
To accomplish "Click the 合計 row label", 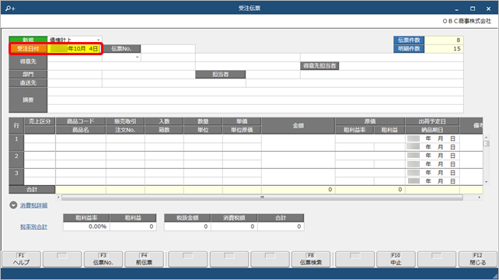I will (x=32, y=190).
